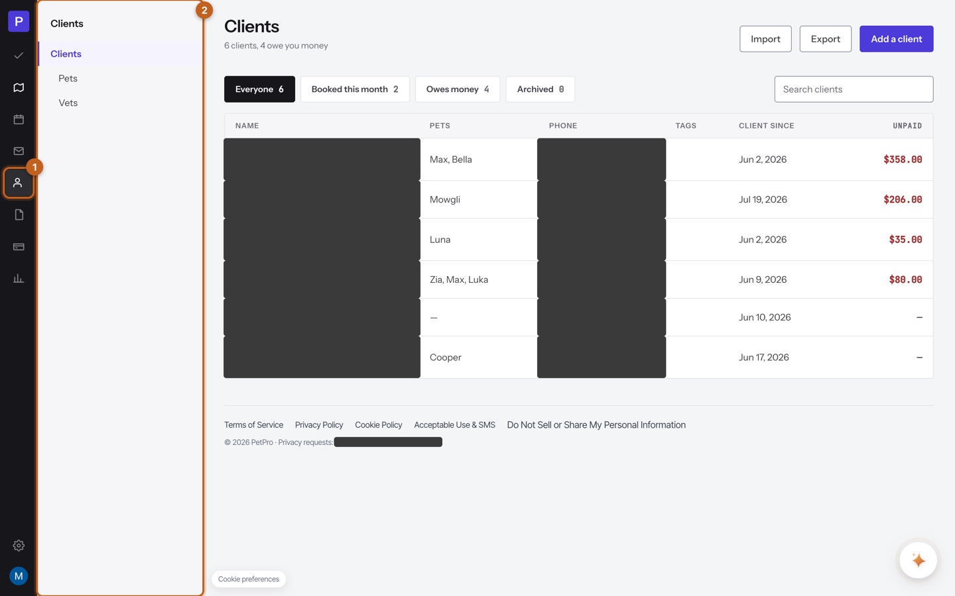Click the "Cooper" pets cell
The image size is (955, 596).
[446, 358]
